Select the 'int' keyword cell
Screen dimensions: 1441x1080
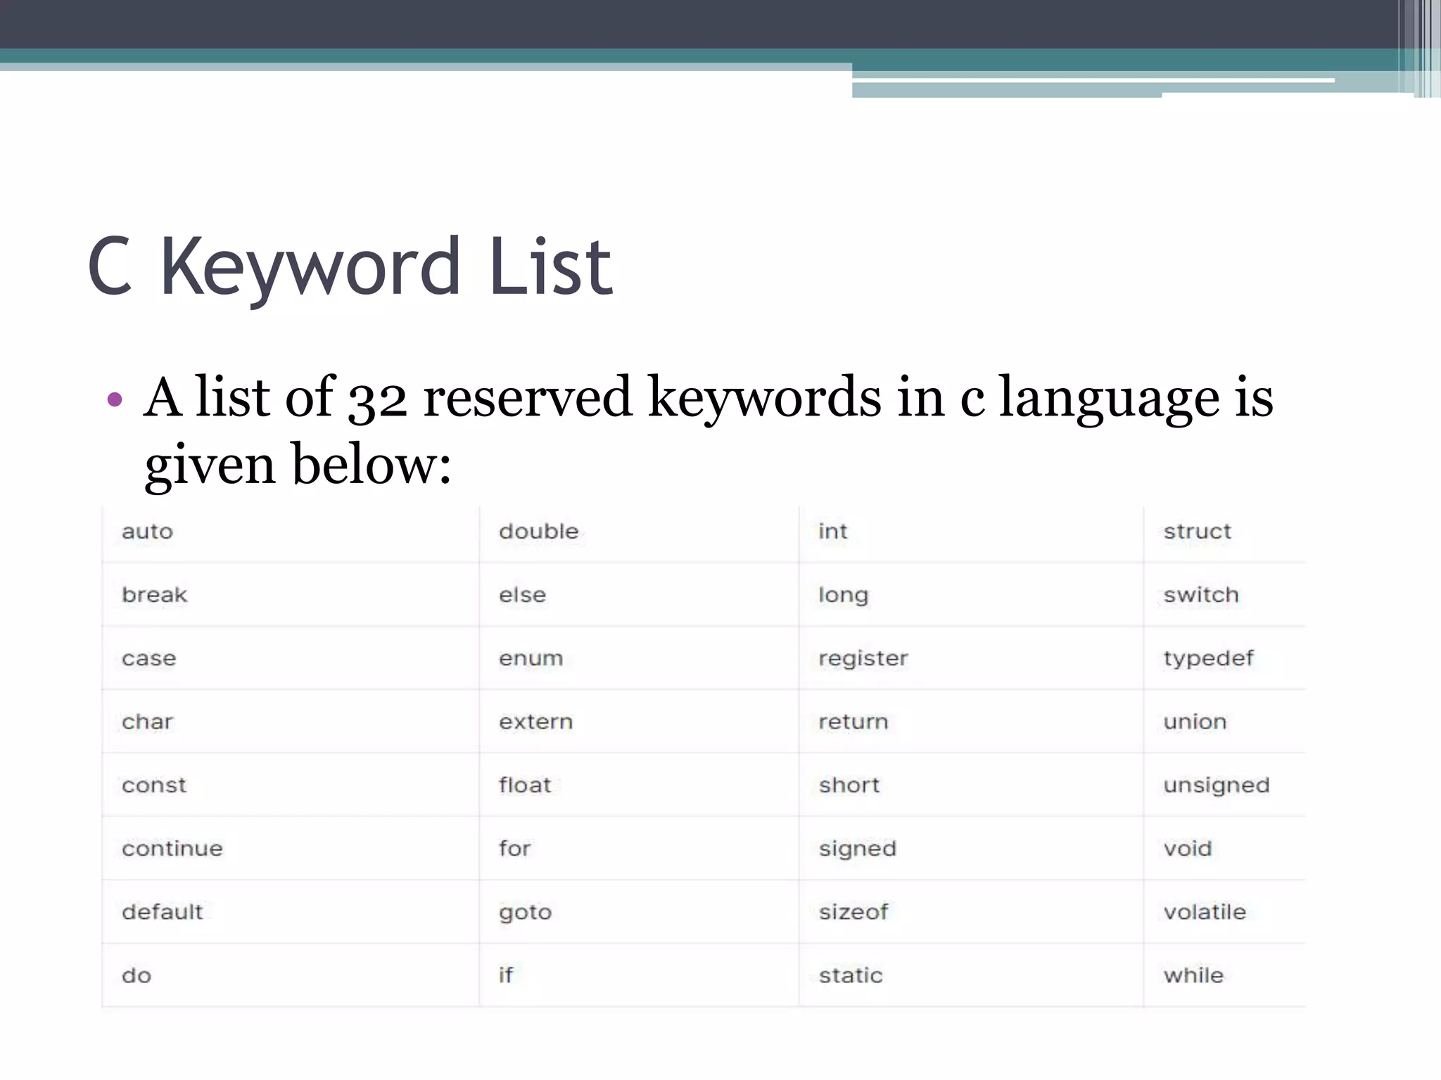(832, 532)
